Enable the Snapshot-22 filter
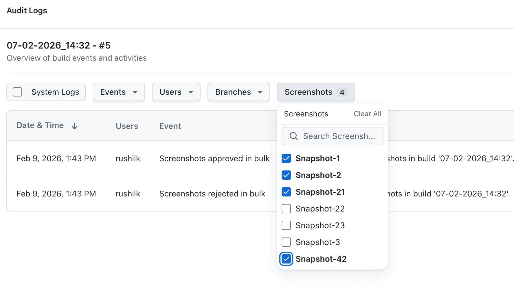Image resolution: width=514 pixels, height=297 pixels. [286, 209]
